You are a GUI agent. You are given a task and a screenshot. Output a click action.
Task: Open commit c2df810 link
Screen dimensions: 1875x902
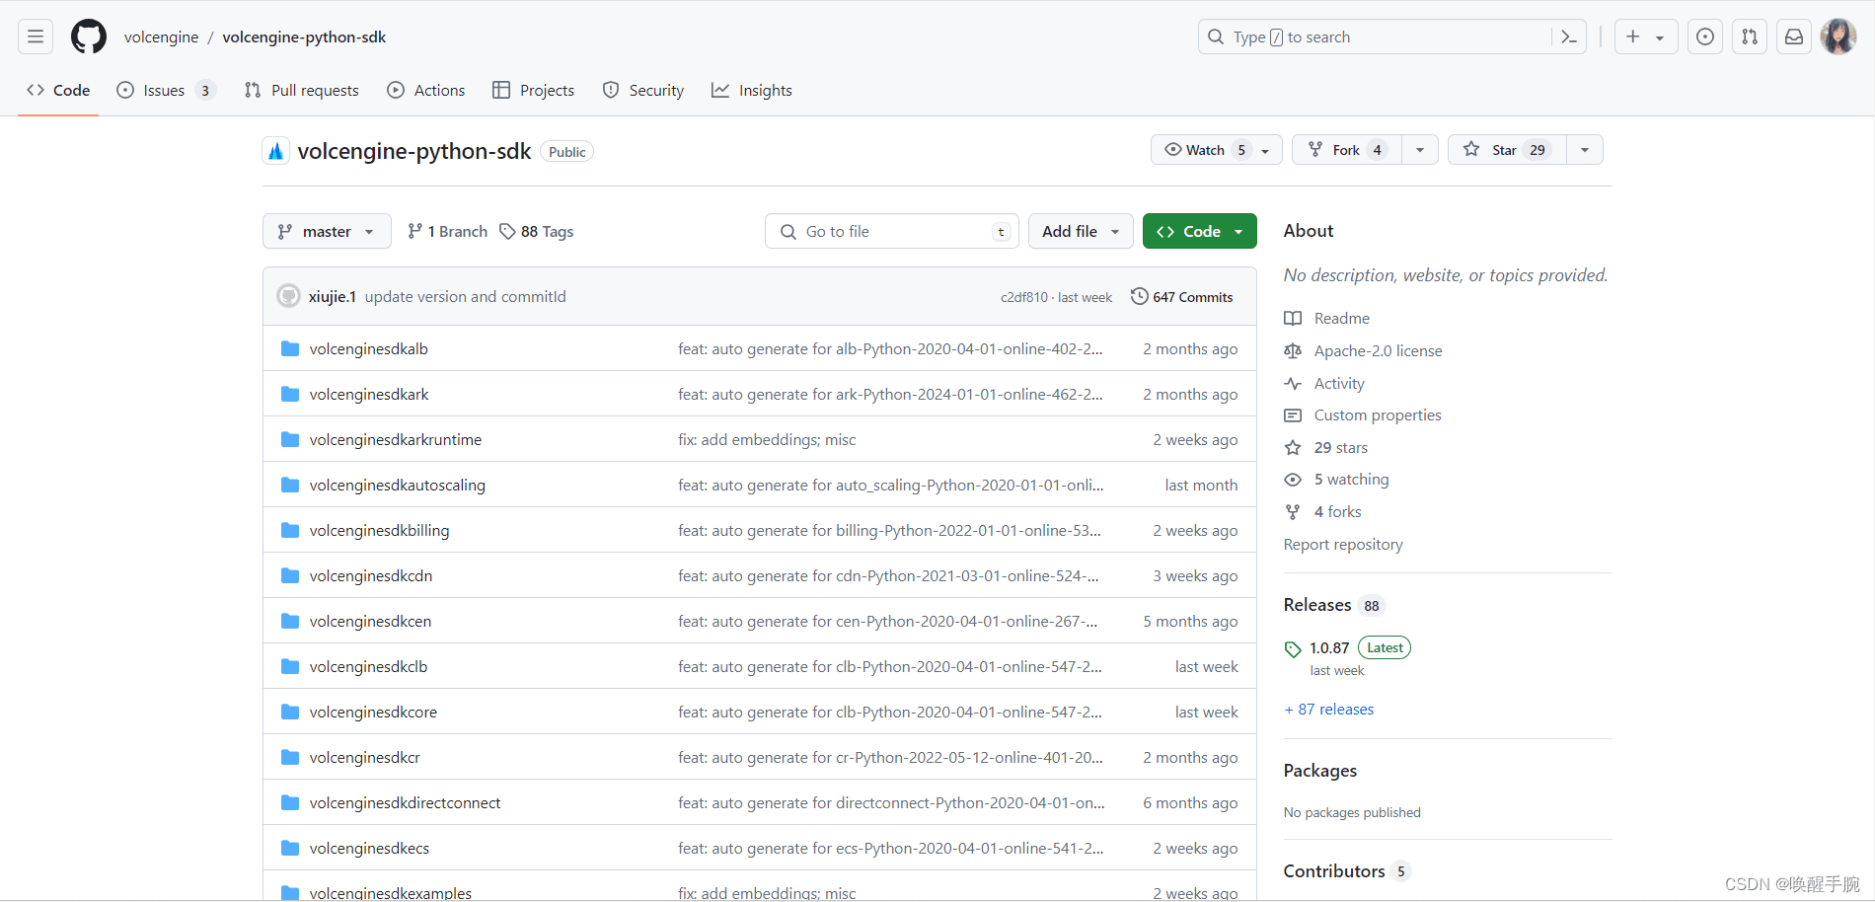click(1024, 298)
